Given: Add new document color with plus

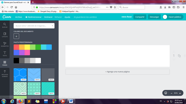Looking at the screenshot, I should click(16, 36).
